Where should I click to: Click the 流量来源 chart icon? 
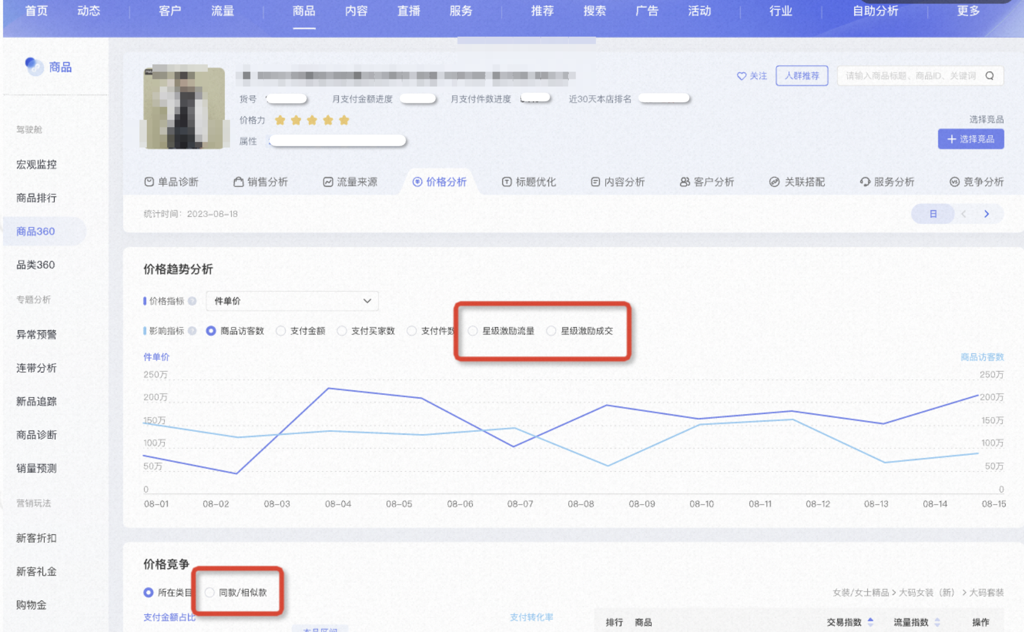328,182
